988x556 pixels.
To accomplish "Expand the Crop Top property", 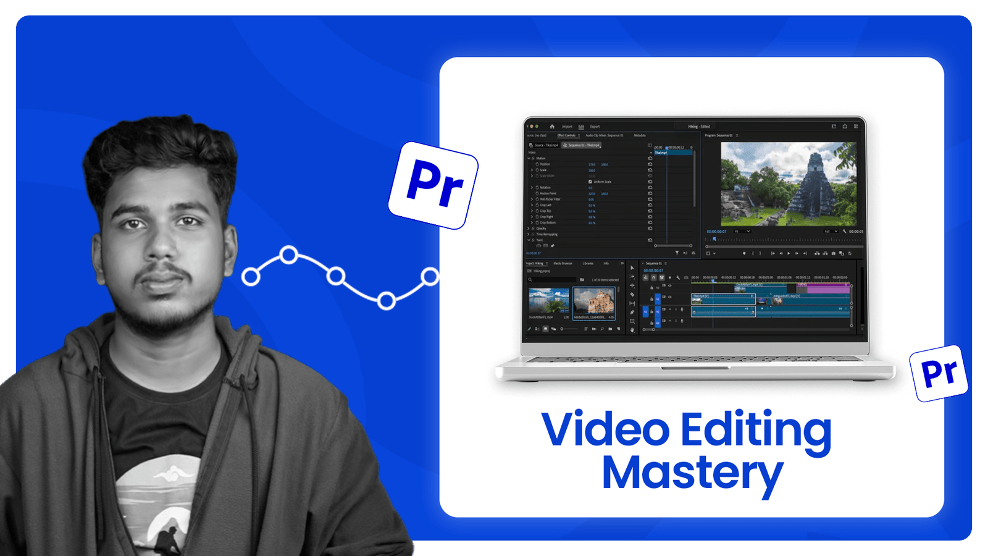I will (x=532, y=211).
